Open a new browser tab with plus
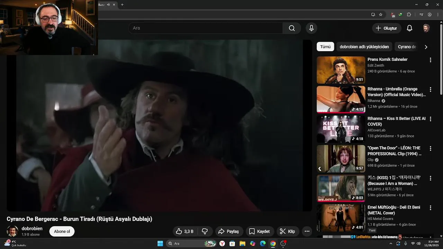Viewport: 443px width, 249px height. pos(122,4)
